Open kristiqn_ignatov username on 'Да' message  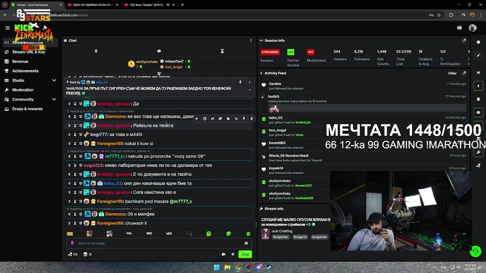[114, 104]
